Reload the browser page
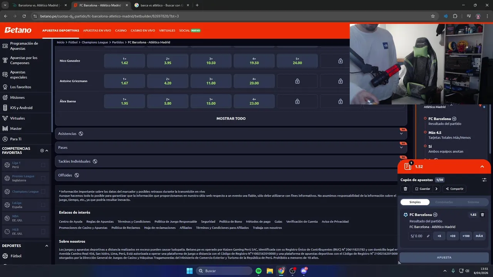This screenshot has width=493, height=277. (24, 16)
